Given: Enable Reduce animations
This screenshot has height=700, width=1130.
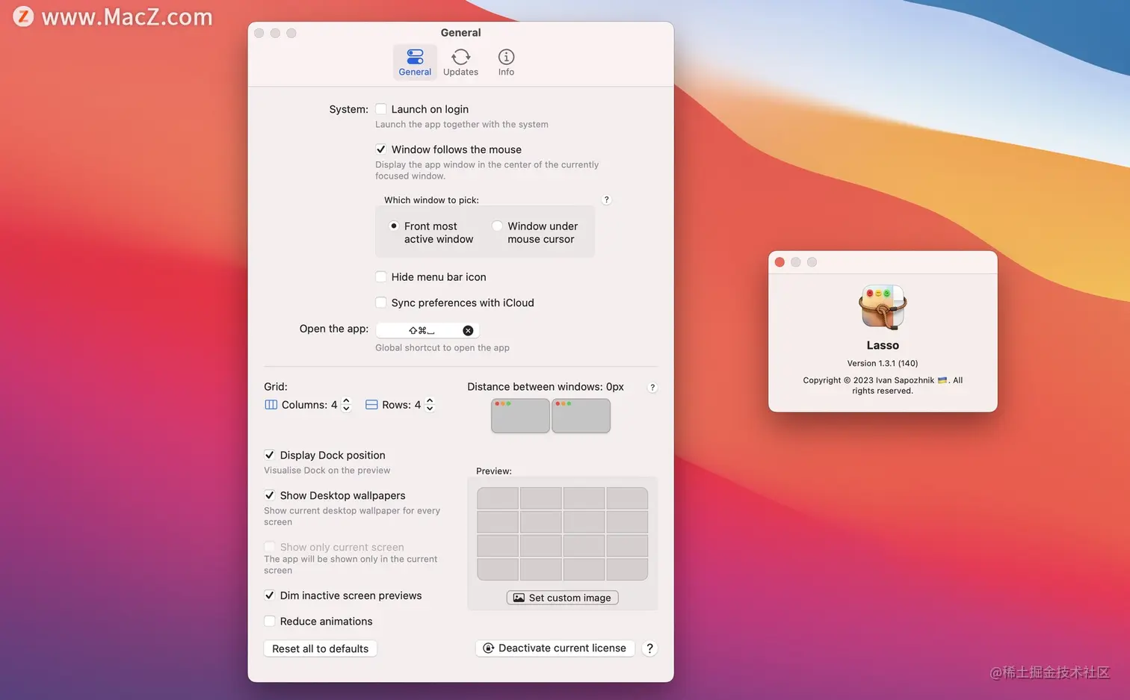Looking at the screenshot, I should tap(270, 622).
